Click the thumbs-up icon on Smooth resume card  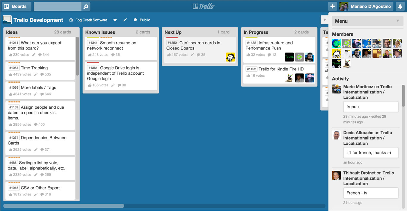pos(90,55)
